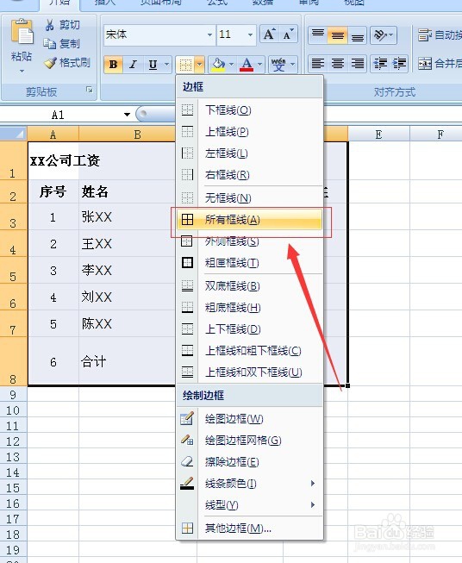Viewport: 462px width, 563px height.
Task: Choose 上框线(P) top border
Action: pyautogui.click(x=250, y=132)
